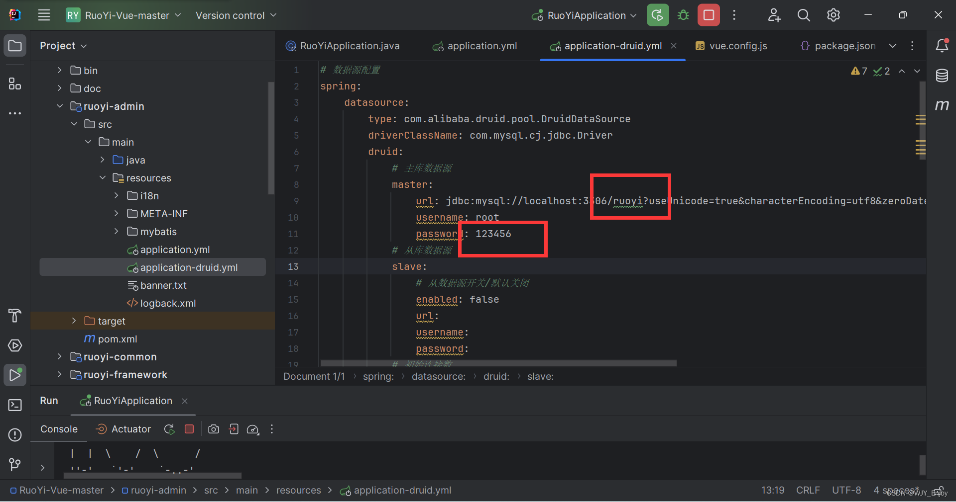Viewport: 956px width, 502px height.
Task: Click the datasource: breadcrumb in the editor
Action: 439,376
